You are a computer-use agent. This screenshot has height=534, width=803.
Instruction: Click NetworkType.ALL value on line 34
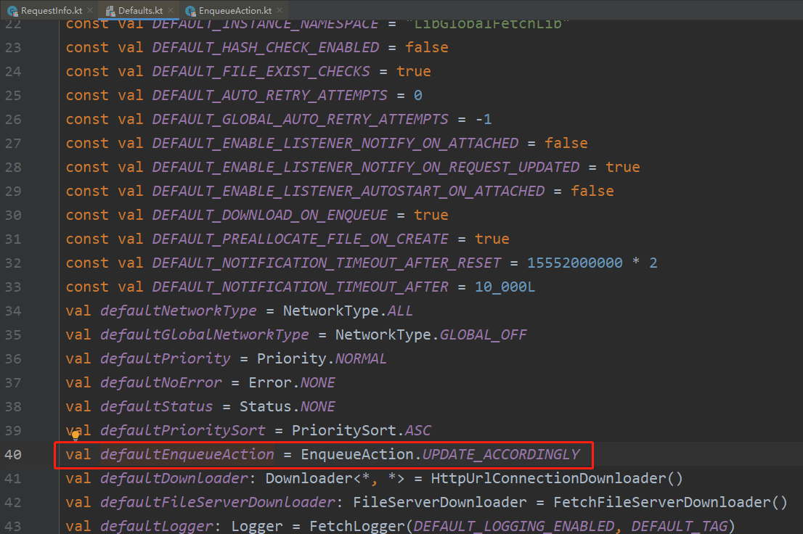[x=348, y=311]
